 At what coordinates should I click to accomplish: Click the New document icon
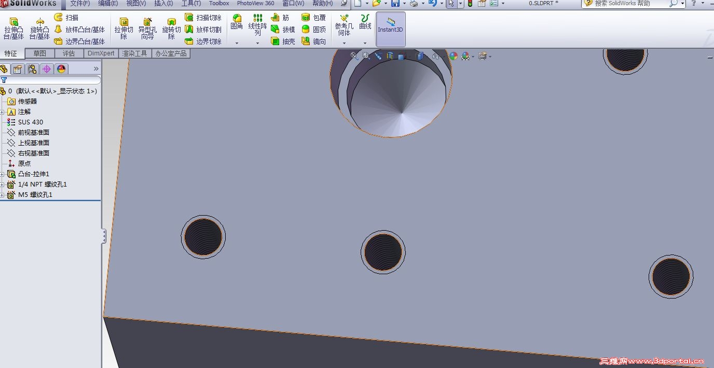358,4
